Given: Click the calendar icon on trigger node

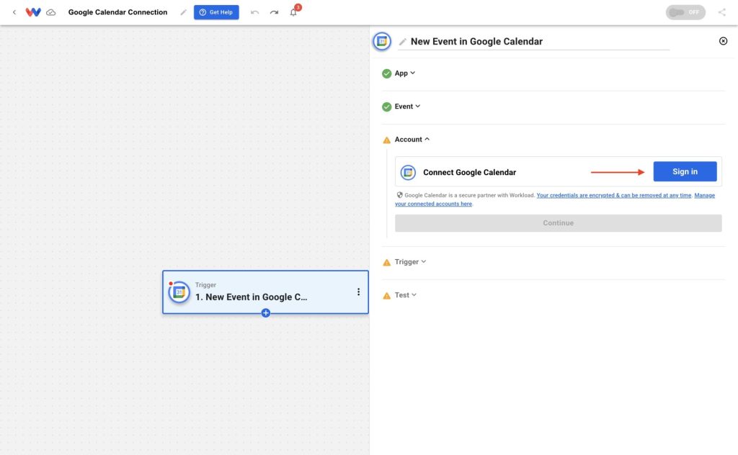Looking at the screenshot, I should (x=179, y=292).
